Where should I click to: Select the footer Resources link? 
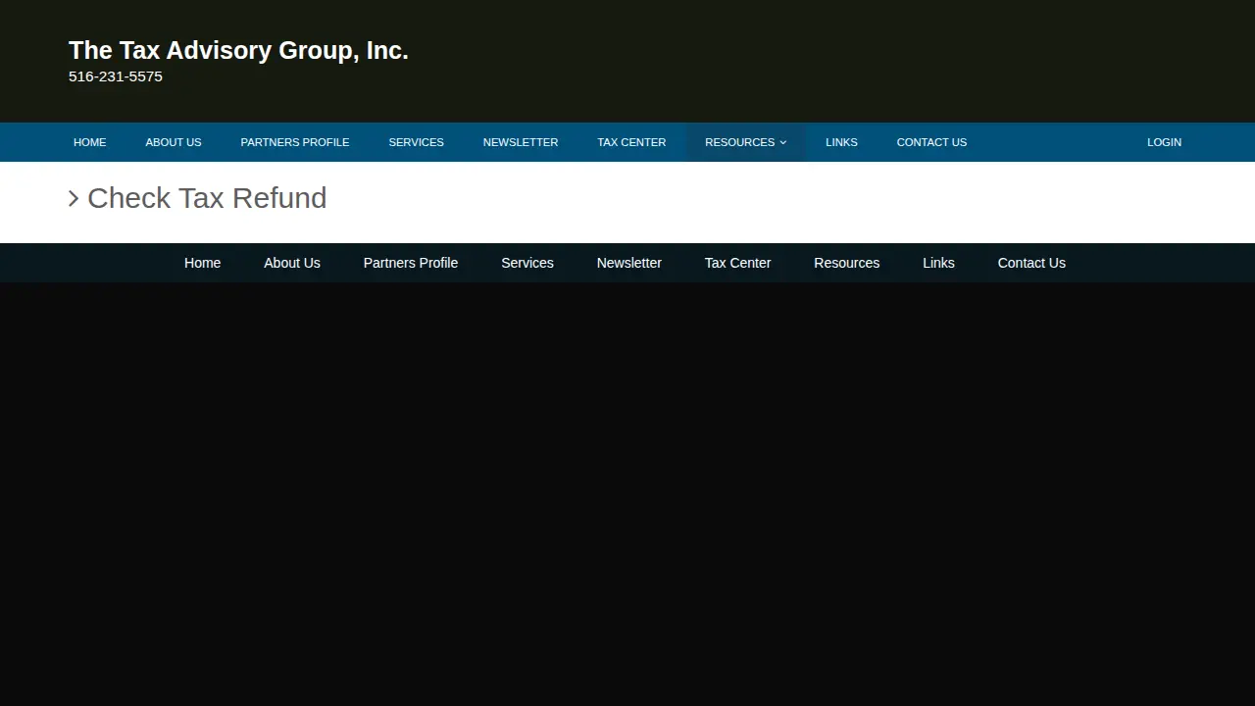click(847, 263)
